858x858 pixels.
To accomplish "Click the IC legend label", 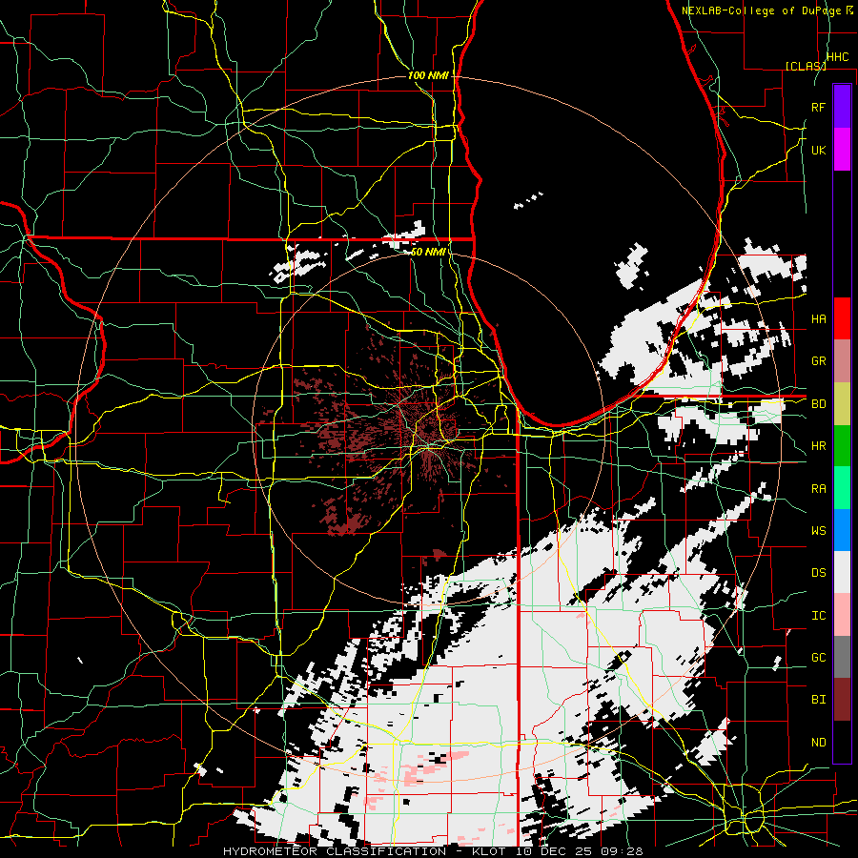I will pos(818,616).
